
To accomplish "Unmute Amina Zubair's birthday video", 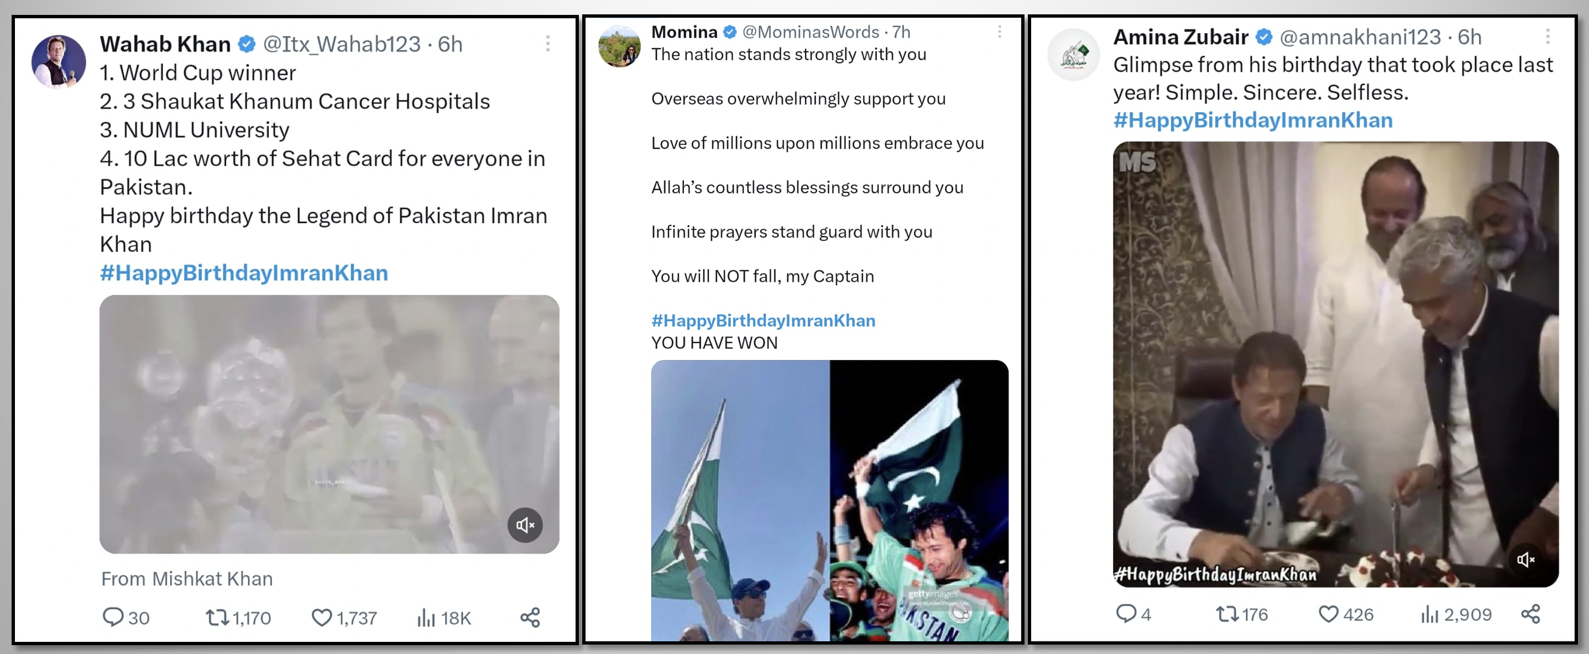I will pos(1525,559).
